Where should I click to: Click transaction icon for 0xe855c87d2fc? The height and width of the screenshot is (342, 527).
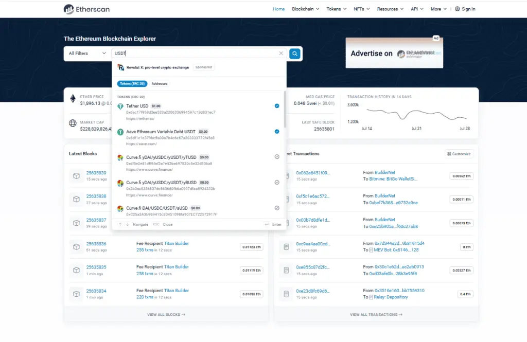(286, 271)
